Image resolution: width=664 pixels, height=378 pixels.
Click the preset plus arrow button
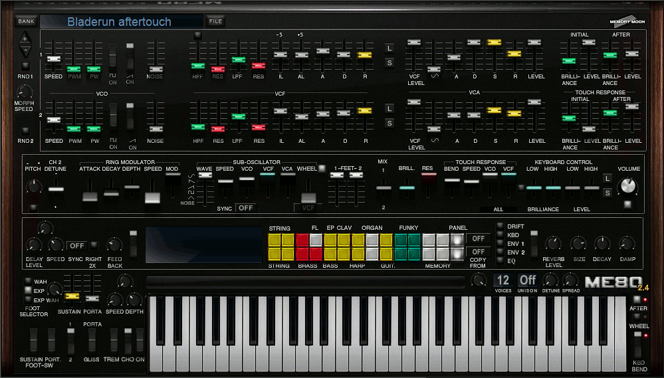pos(25,38)
